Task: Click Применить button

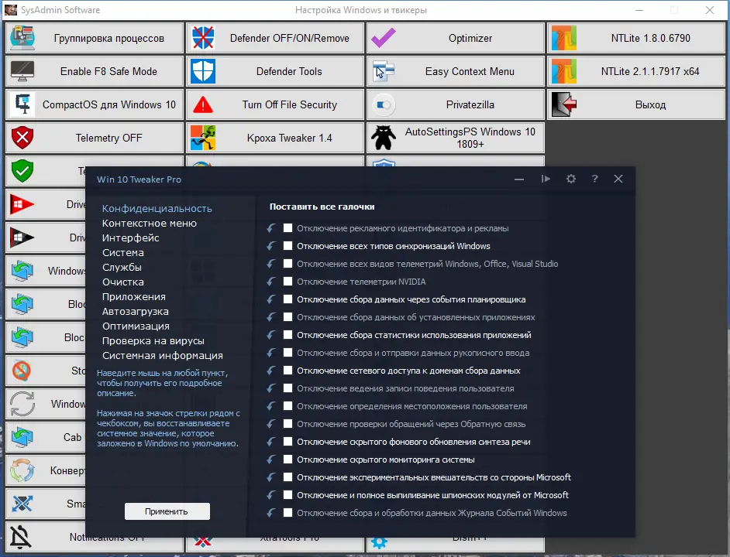Action: pyautogui.click(x=167, y=511)
